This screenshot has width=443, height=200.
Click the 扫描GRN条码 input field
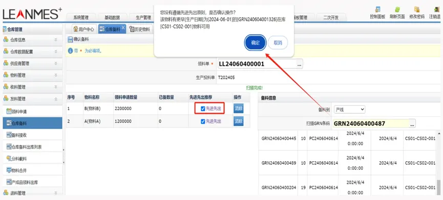click(x=371, y=123)
